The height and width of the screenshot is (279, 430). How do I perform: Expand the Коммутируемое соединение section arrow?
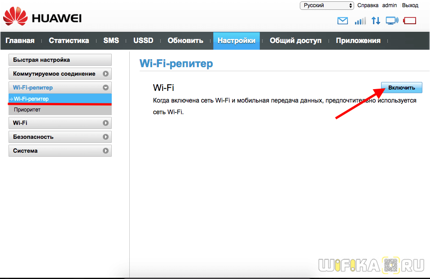105,73
